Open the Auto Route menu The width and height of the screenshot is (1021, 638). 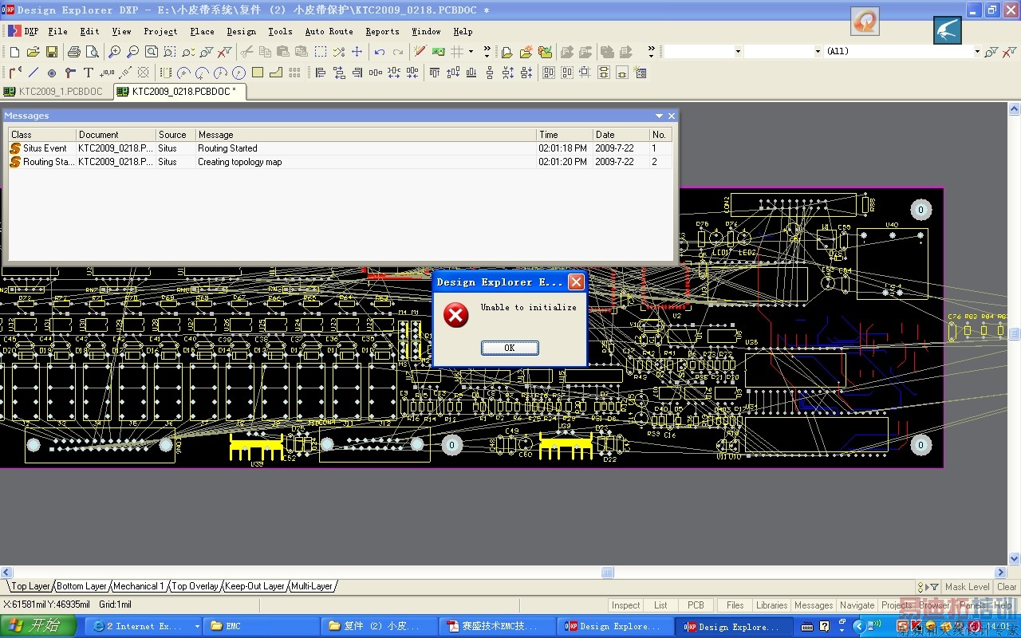click(x=329, y=31)
